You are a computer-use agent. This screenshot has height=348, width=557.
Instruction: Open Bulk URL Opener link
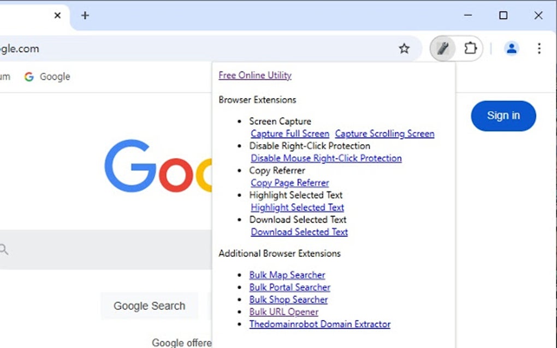pos(284,312)
